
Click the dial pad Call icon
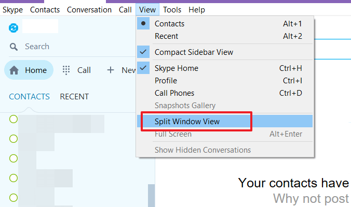click(66, 70)
